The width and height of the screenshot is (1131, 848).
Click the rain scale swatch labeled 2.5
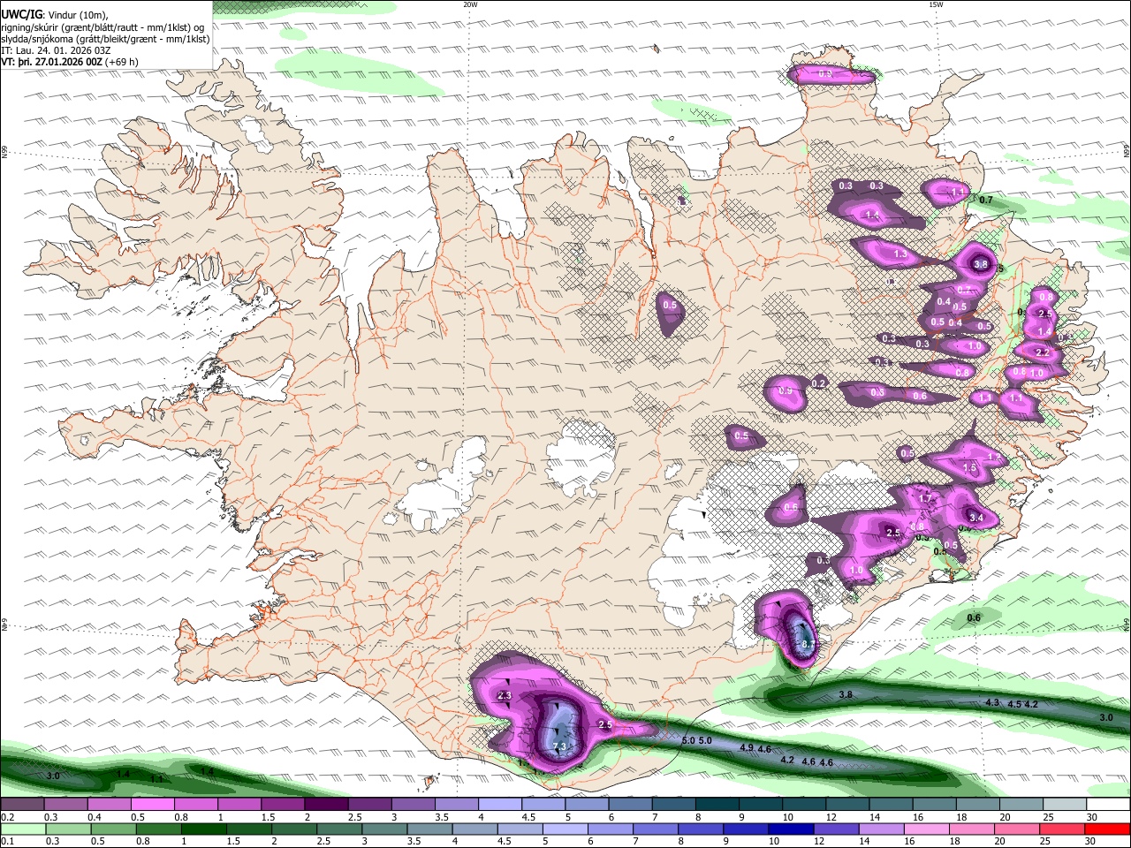pyautogui.click(x=338, y=829)
